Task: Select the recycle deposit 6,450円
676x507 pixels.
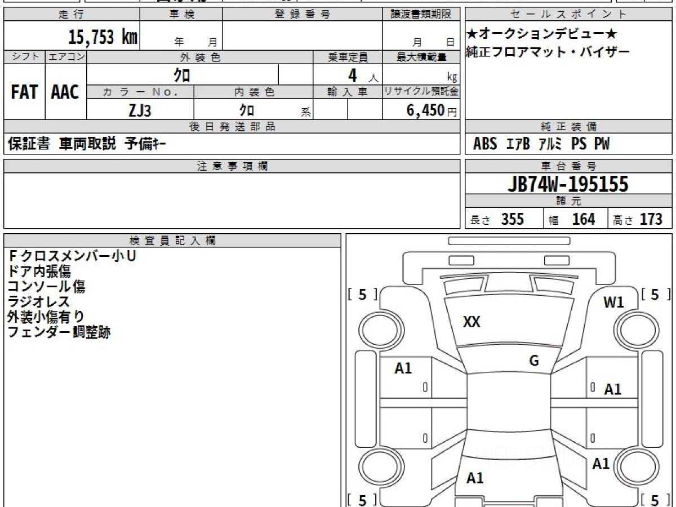Action: click(x=432, y=110)
